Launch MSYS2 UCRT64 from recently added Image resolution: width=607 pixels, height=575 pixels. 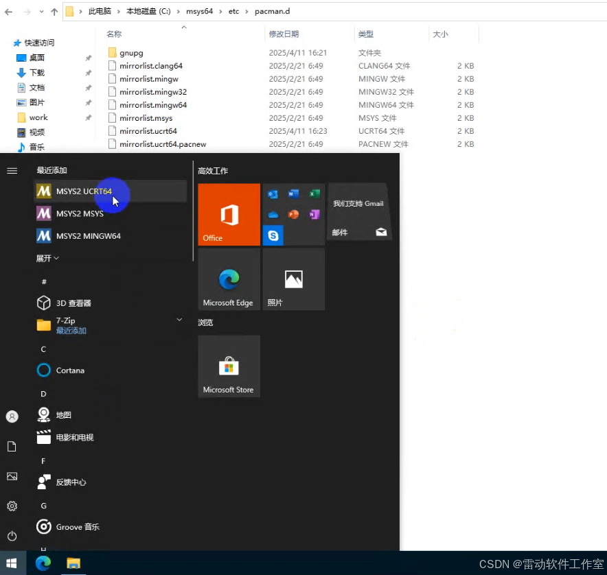[111, 191]
